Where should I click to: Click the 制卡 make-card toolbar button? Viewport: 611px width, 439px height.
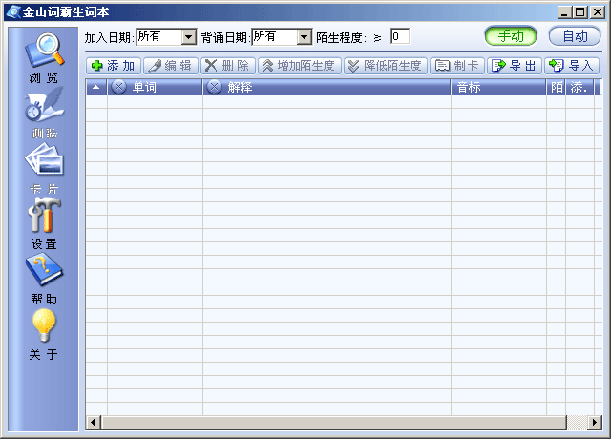[457, 66]
